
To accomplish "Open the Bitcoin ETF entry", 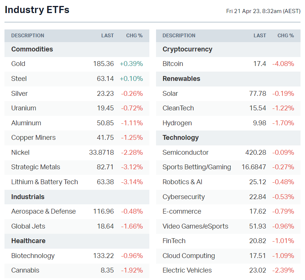I will click(x=173, y=64).
